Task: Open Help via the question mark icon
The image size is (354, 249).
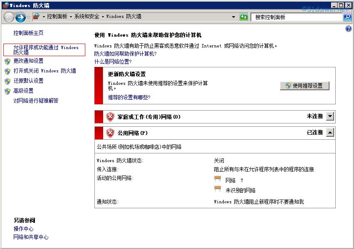Action: [348, 28]
